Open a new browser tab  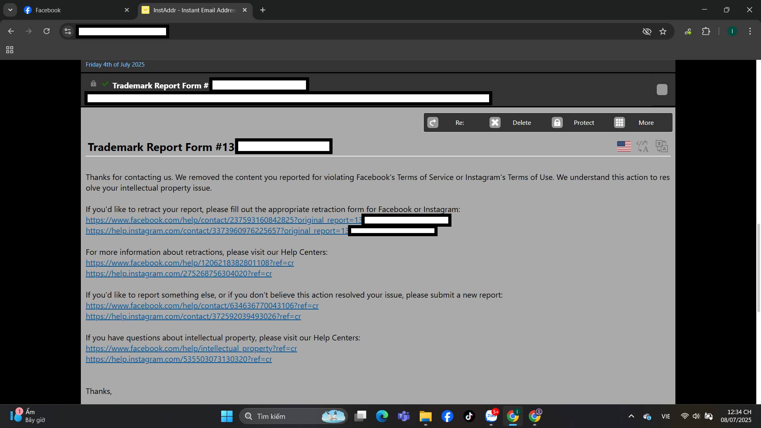(x=263, y=10)
